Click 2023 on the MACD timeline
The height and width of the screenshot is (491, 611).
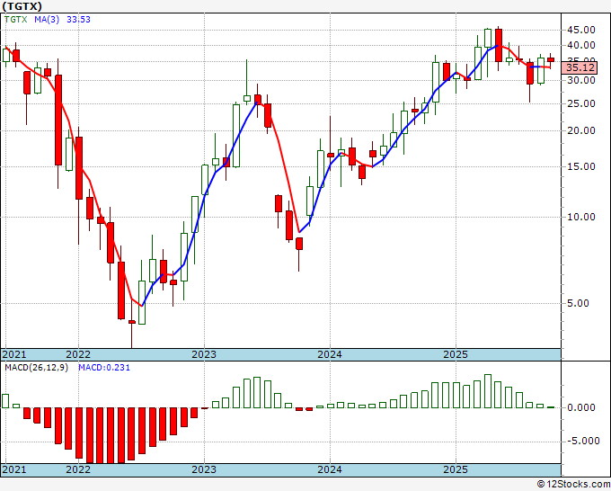pyautogui.click(x=204, y=469)
